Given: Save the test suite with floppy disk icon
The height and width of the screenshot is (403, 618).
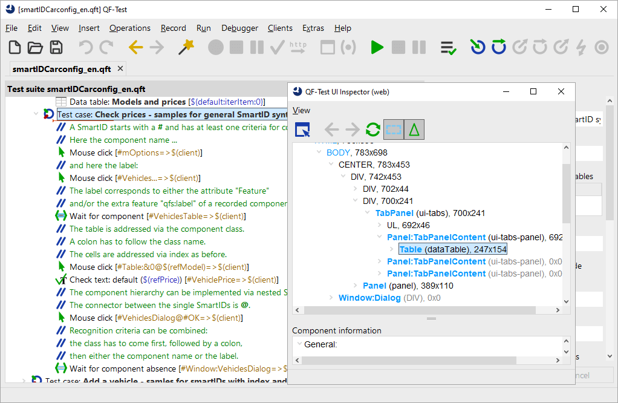Looking at the screenshot, I should [x=56, y=47].
